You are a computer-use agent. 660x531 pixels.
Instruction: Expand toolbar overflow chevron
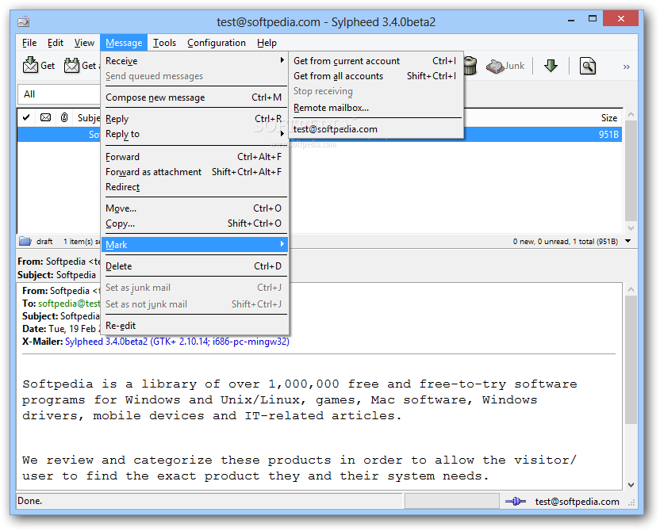click(627, 67)
